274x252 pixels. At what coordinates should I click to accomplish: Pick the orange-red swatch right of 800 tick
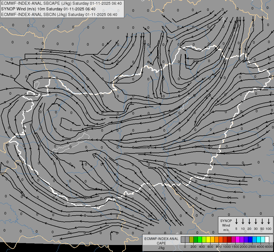point(221,239)
